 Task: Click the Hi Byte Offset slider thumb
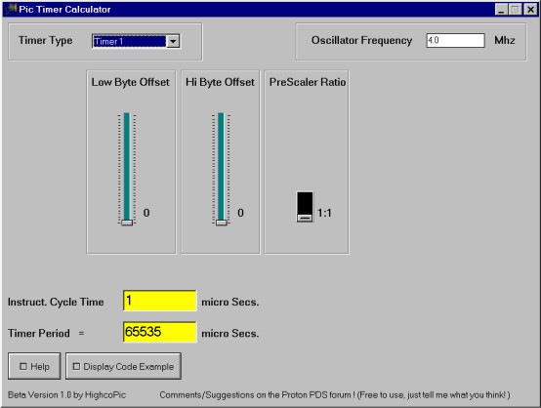221,223
